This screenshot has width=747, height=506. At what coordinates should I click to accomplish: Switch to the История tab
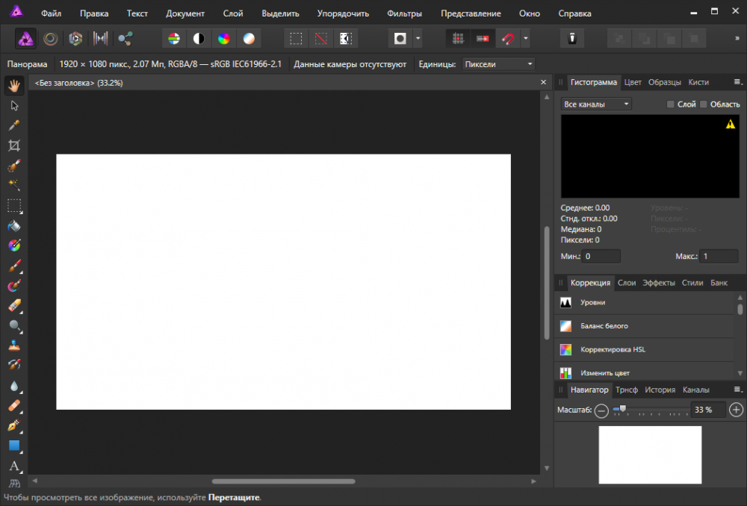click(660, 390)
